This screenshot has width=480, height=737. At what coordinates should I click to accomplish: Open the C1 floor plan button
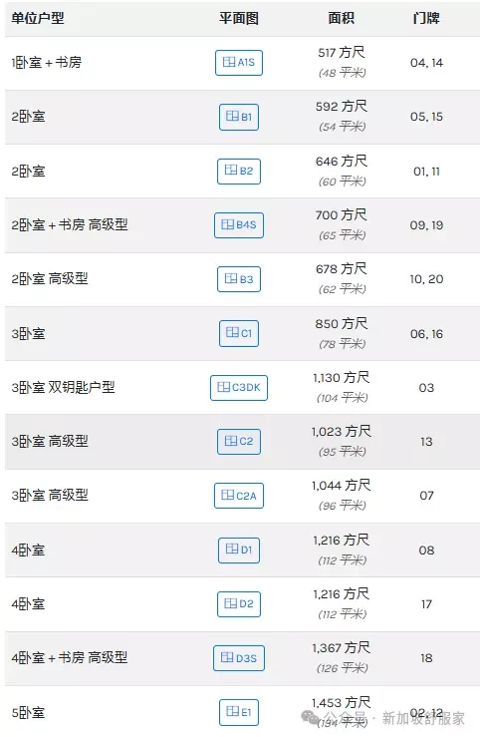pos(238,333)
